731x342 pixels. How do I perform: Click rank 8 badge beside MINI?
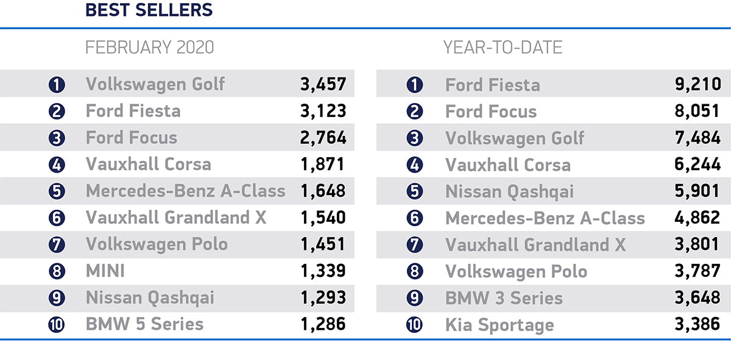(x=57, y=272)
